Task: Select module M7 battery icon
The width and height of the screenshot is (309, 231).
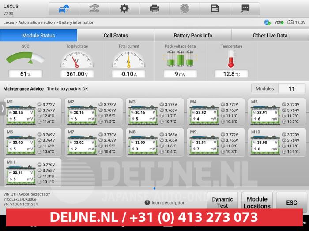Action: [x=82, y=145]
